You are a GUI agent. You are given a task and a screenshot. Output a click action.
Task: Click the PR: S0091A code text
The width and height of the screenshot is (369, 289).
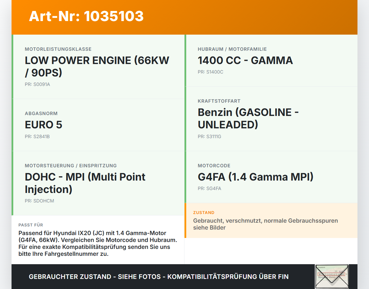[37, 84]
